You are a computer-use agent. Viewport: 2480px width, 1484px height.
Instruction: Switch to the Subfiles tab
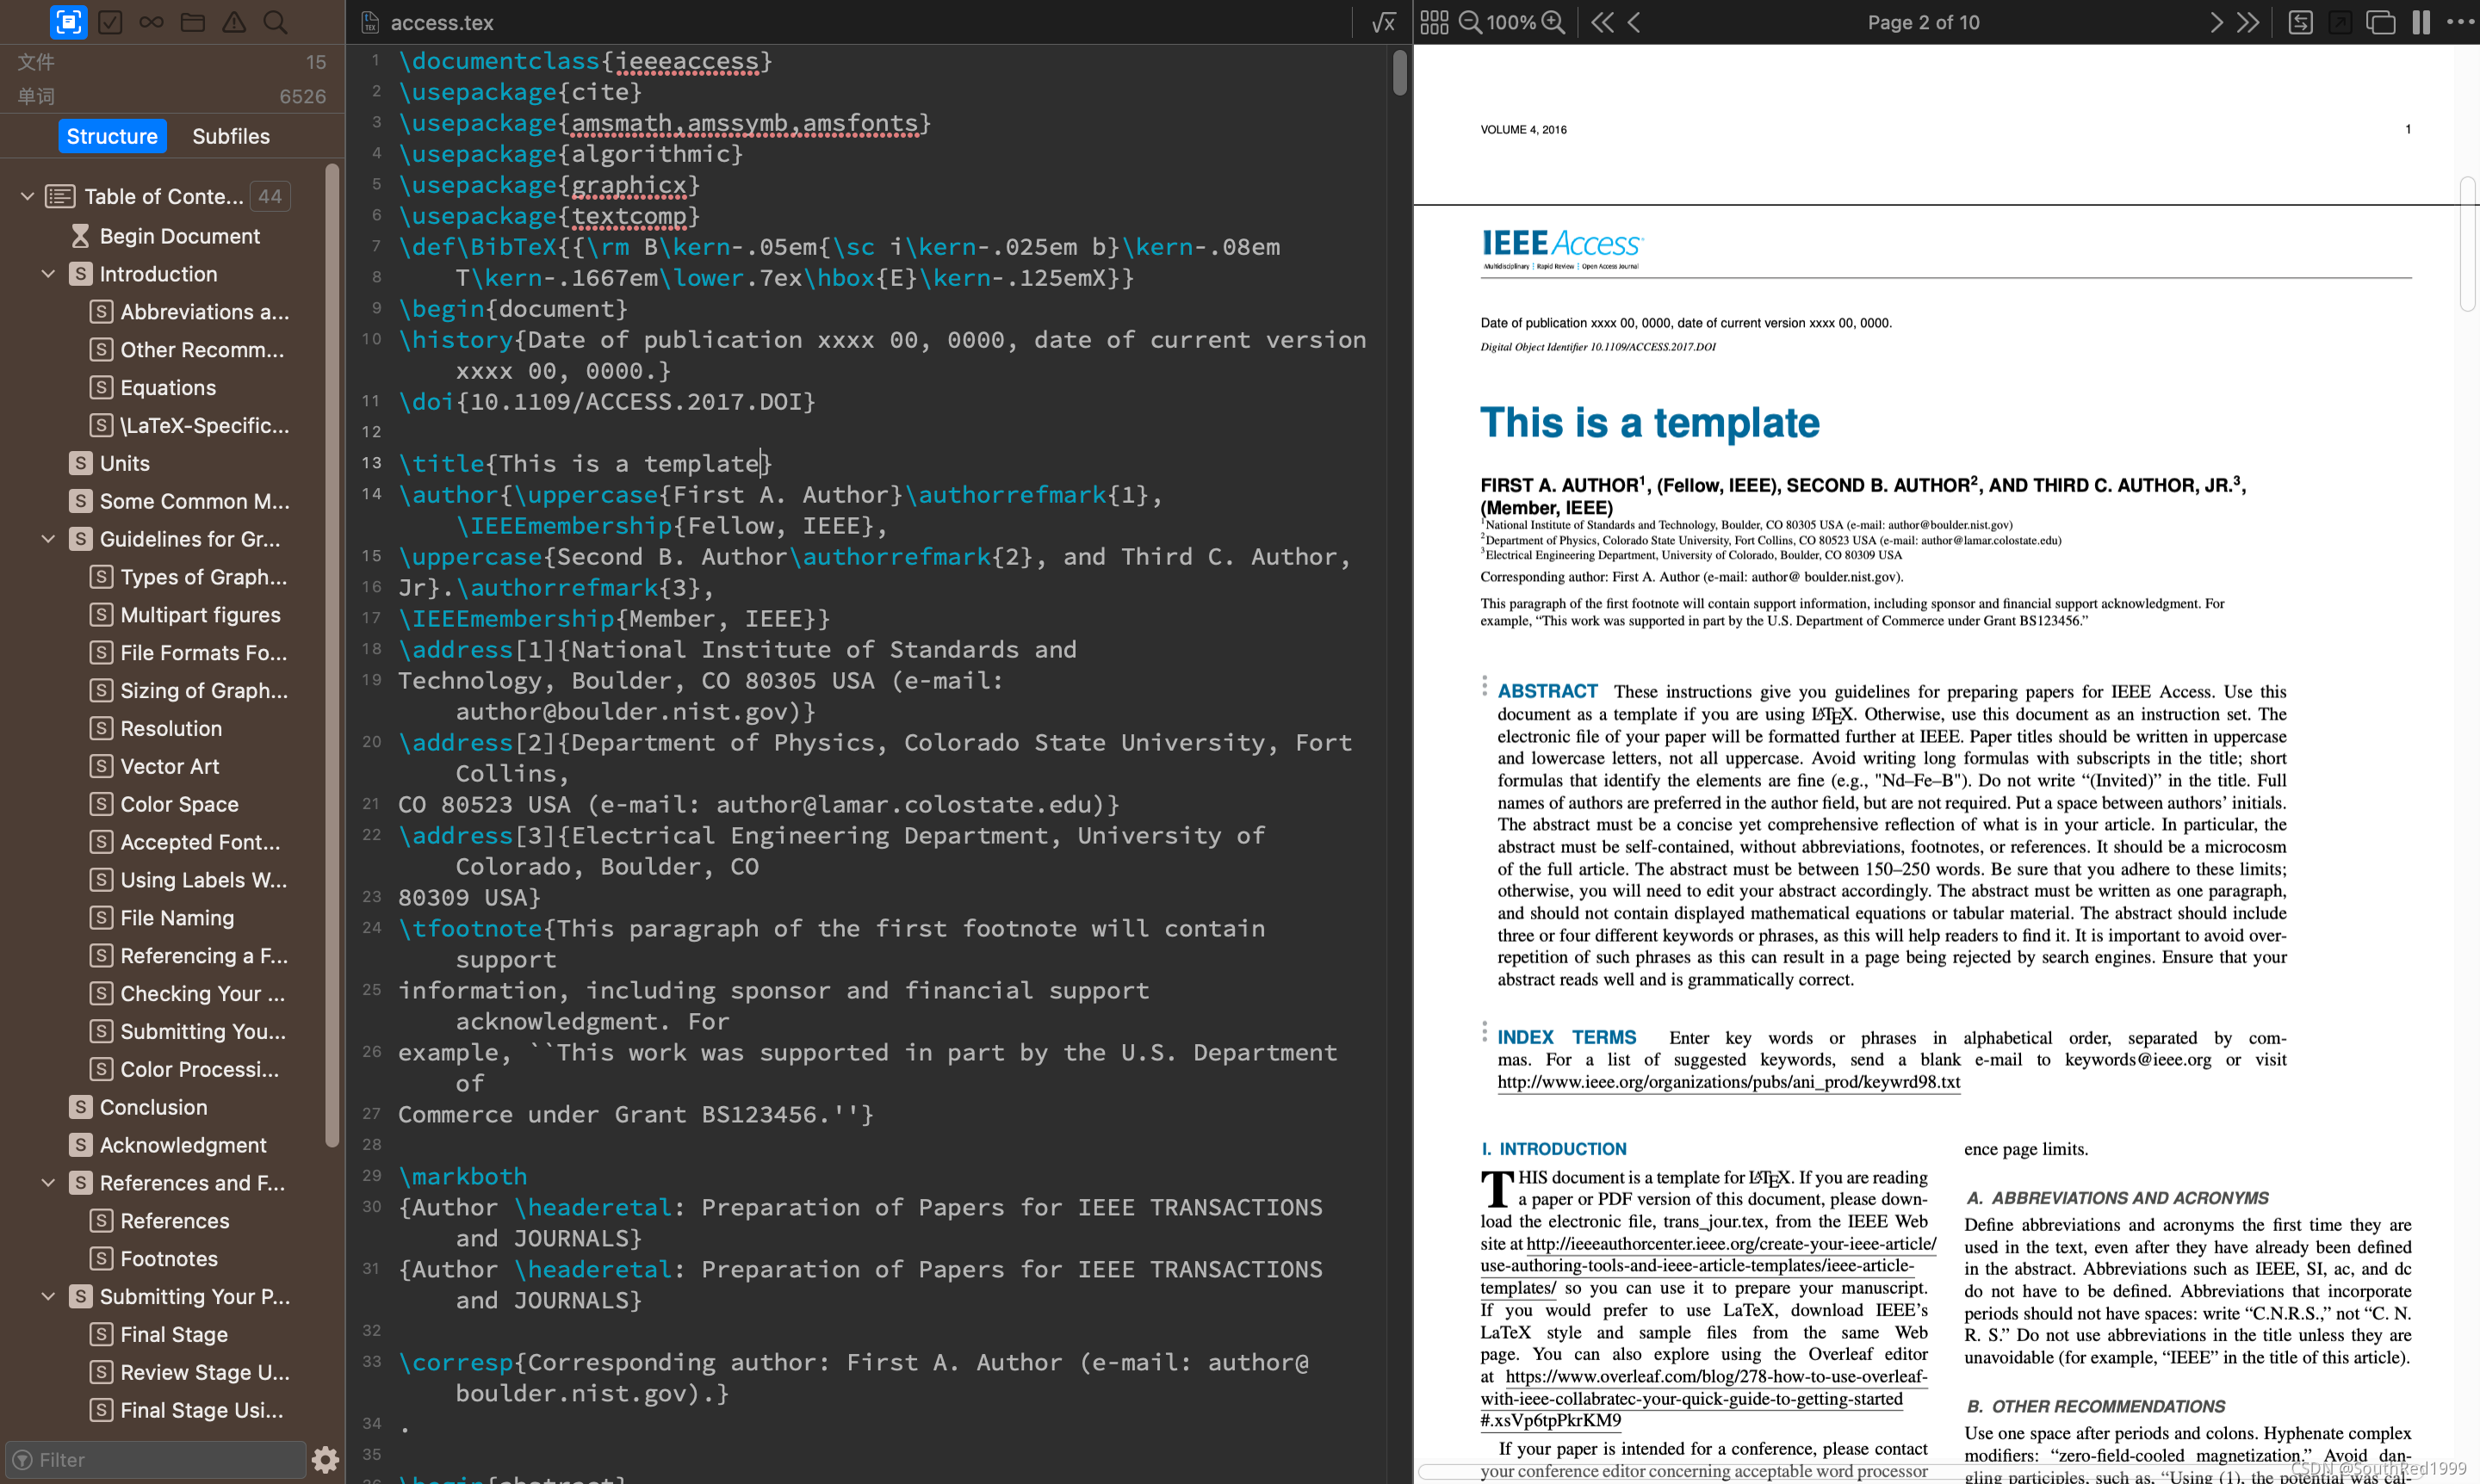230,136
